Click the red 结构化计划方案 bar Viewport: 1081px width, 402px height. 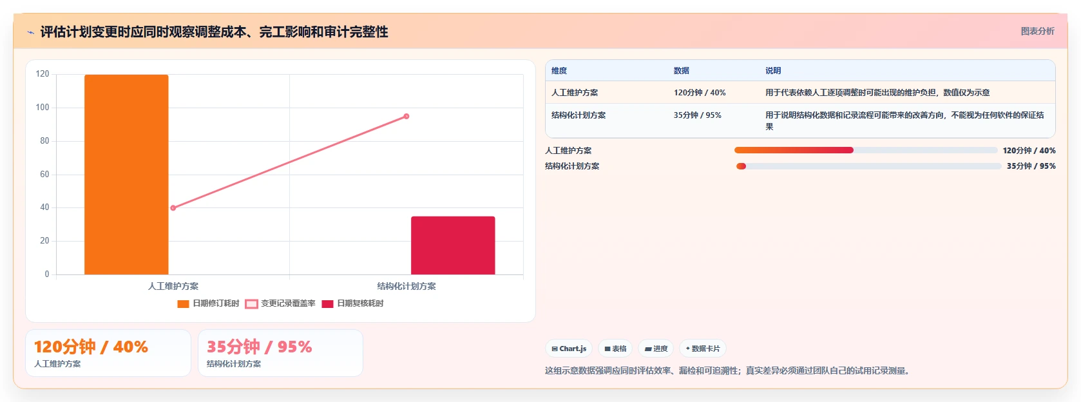point(453,245)
